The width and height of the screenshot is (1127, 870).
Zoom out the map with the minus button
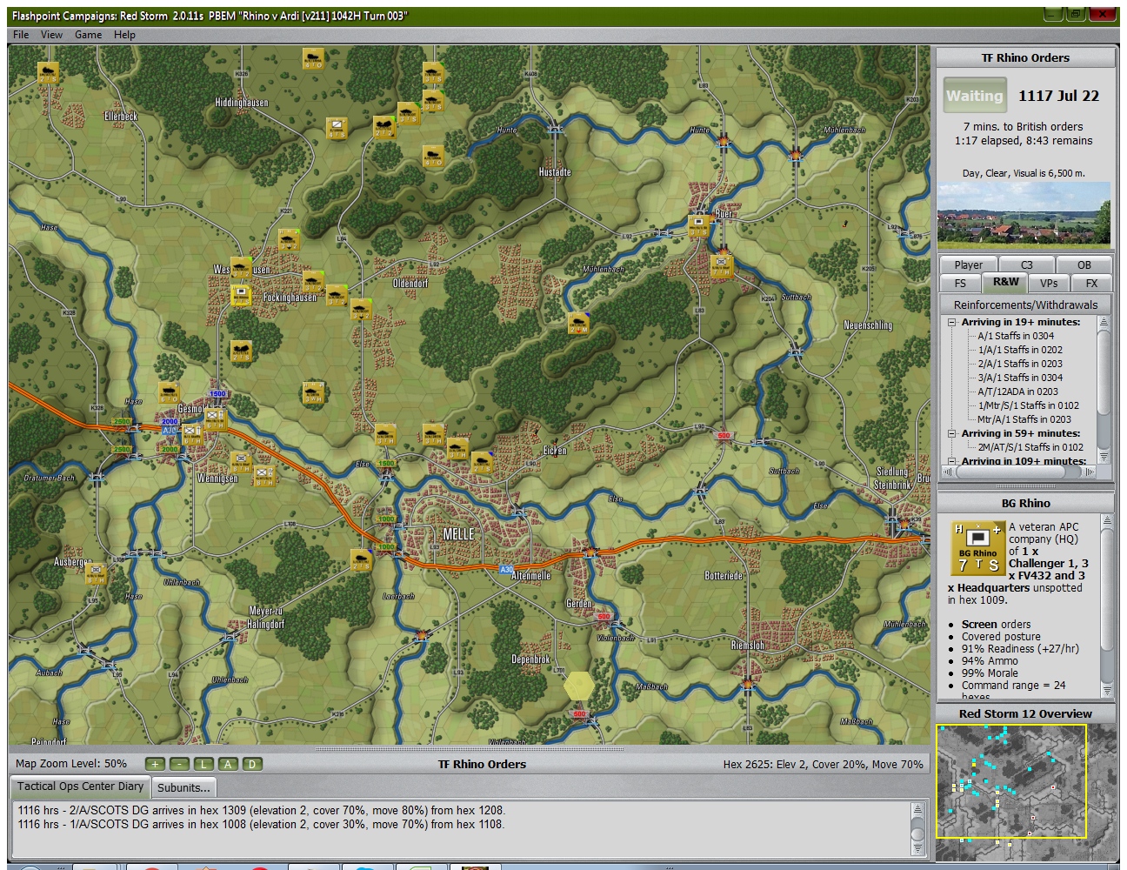pyautogui.click(x=179, y=764)
